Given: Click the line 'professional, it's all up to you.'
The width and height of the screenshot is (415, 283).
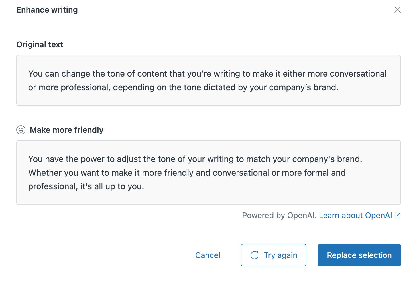Looking at the screenshot, I should click(86, 186).
